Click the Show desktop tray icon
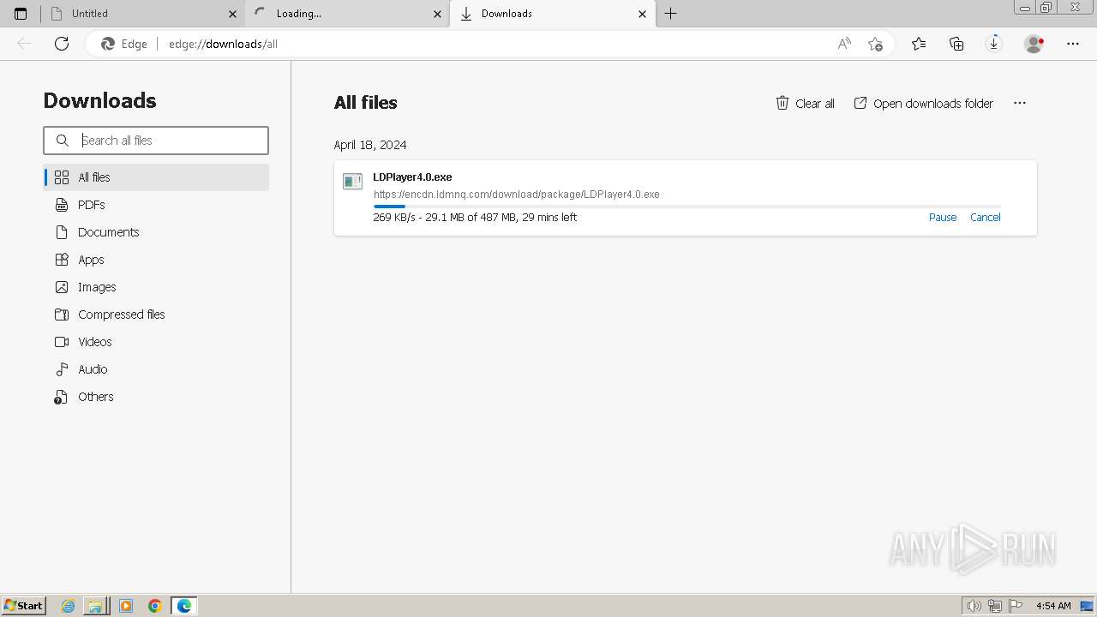 pos(1088,606)
